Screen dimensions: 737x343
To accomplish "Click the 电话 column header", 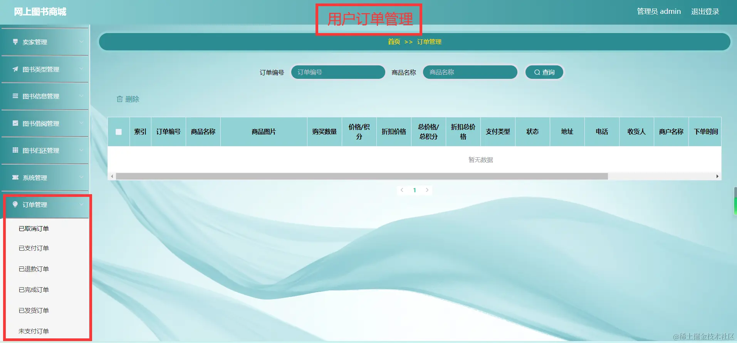I will pyautogui.click(x=602, y=132).
